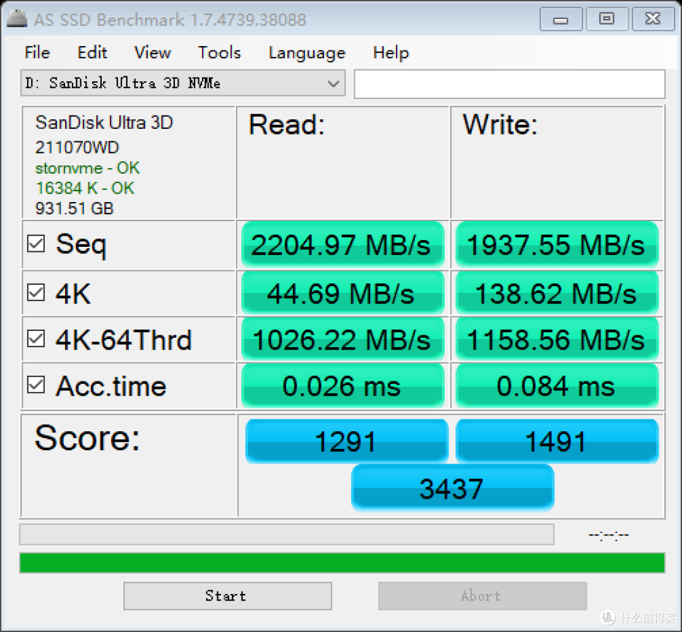The height and width of the screenshot is (632, 682).
Task: Open the Help menu
Action: tap(391, 53)
